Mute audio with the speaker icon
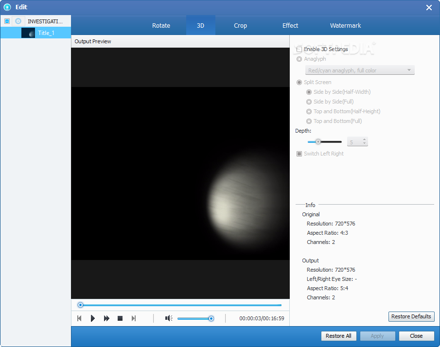Viewport: 440px width, 347px height. click(169, 318)
